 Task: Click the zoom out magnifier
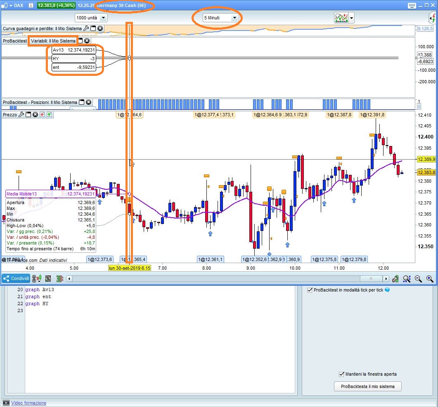[x=418, y=278]
